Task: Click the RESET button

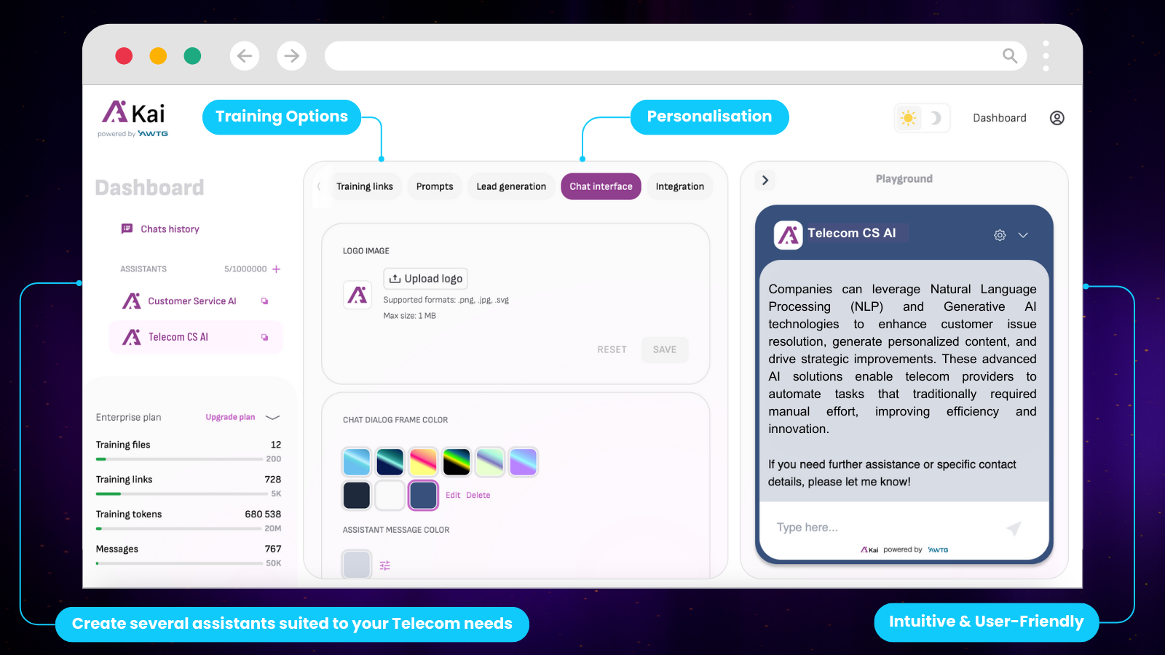Action: tap(612, 349)
